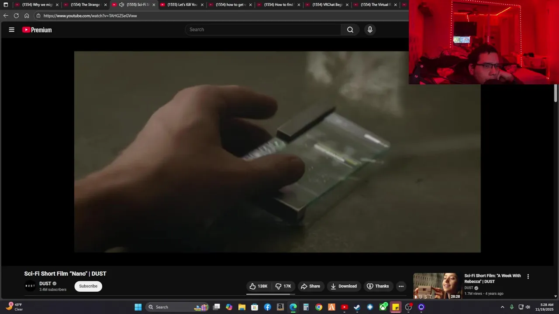
Task: Open Calculator from taskbar
Action: 306,307
